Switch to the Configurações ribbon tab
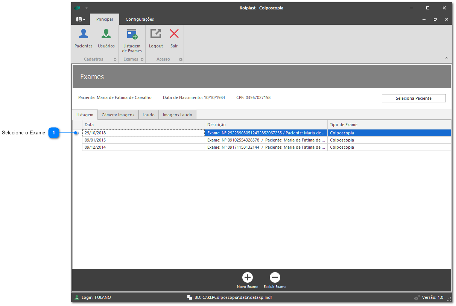 pos(140,19)
